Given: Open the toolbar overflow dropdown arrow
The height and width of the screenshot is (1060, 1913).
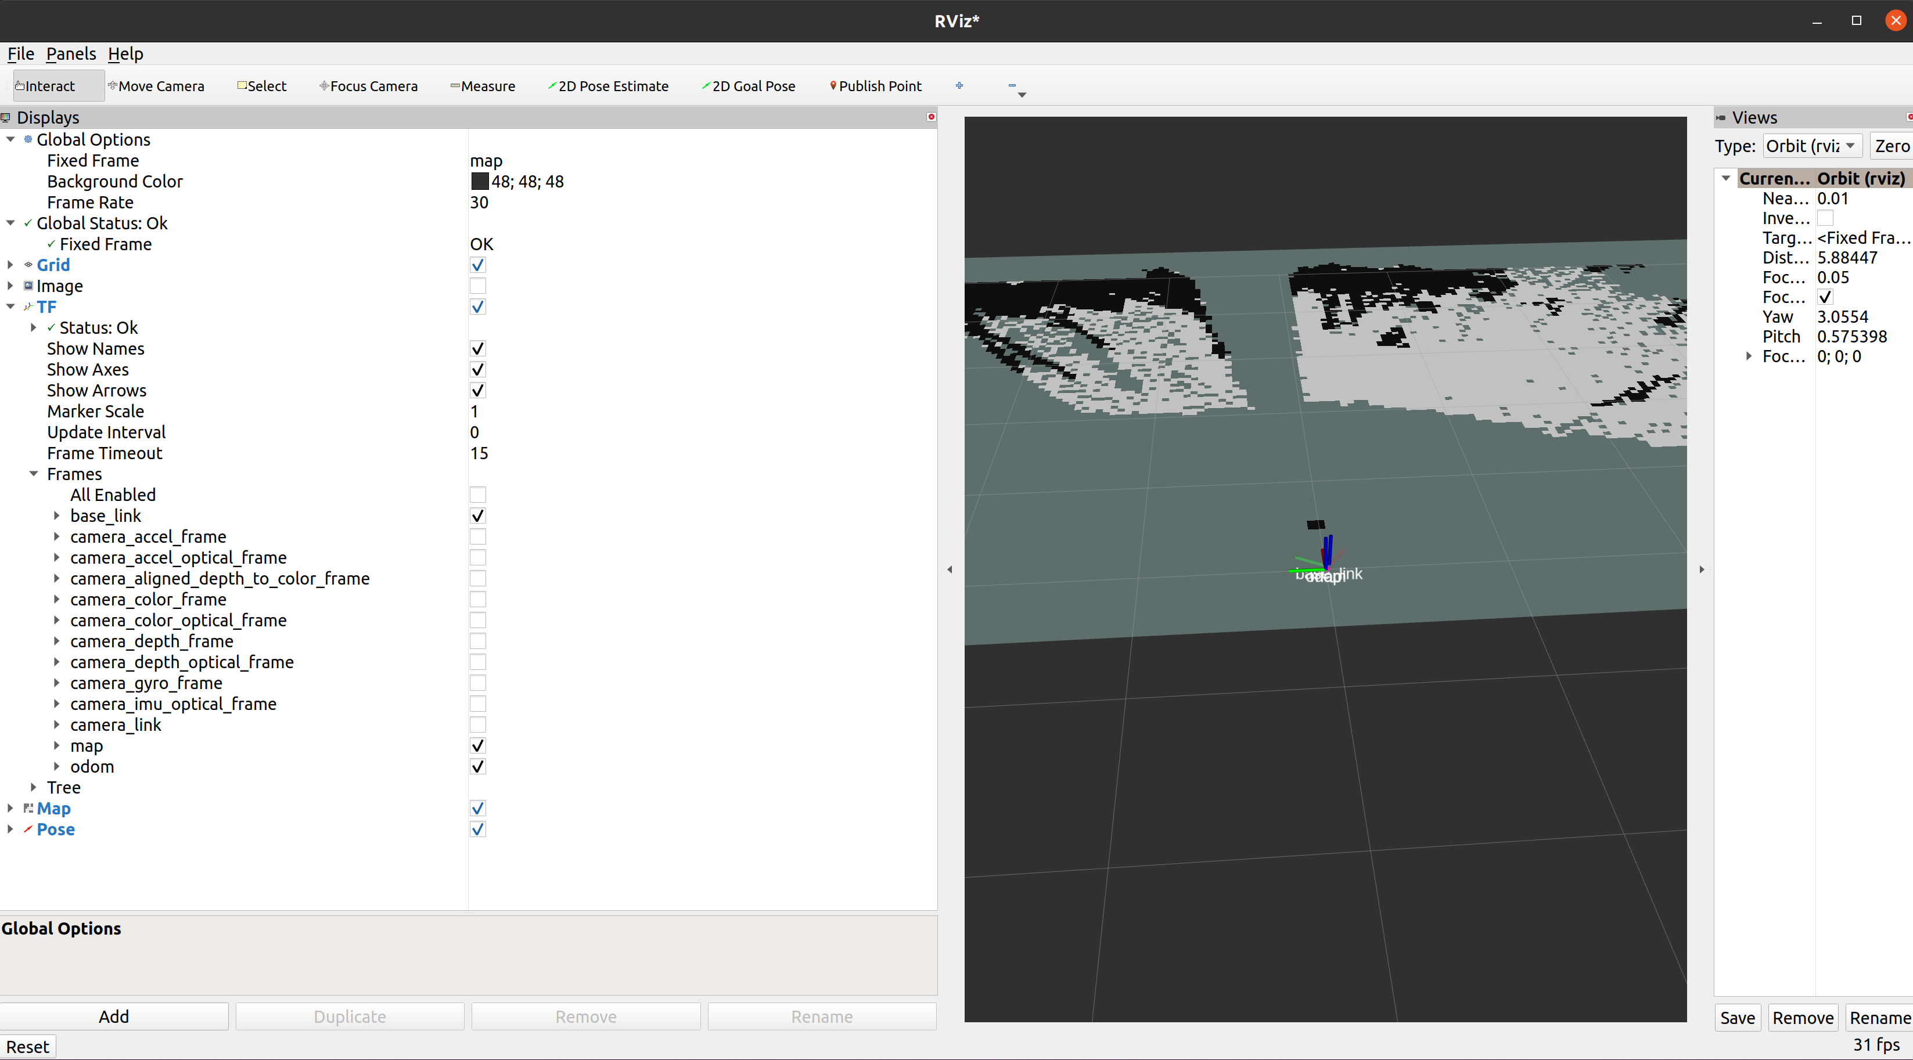Looking at the screenshot, I should click(x=1022, y=94).
